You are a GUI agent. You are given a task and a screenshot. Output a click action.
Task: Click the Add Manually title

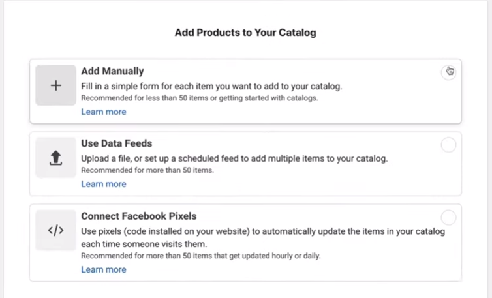pos(112,71)
